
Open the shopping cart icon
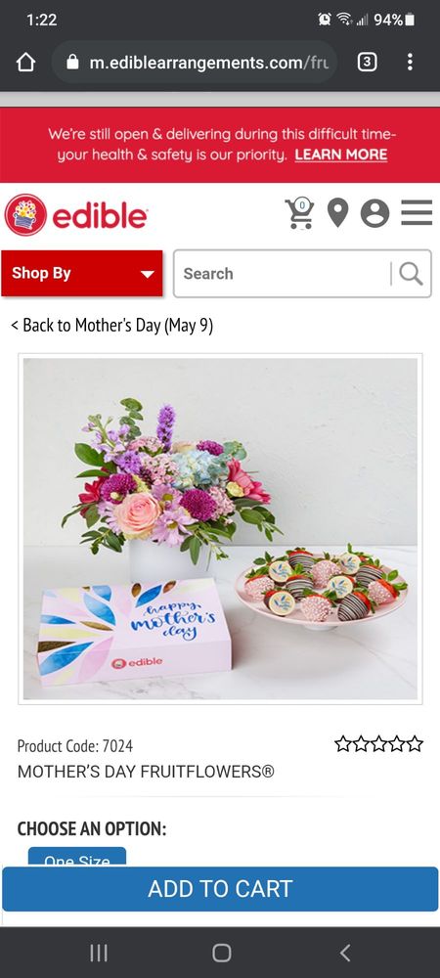tap(300, 213)
